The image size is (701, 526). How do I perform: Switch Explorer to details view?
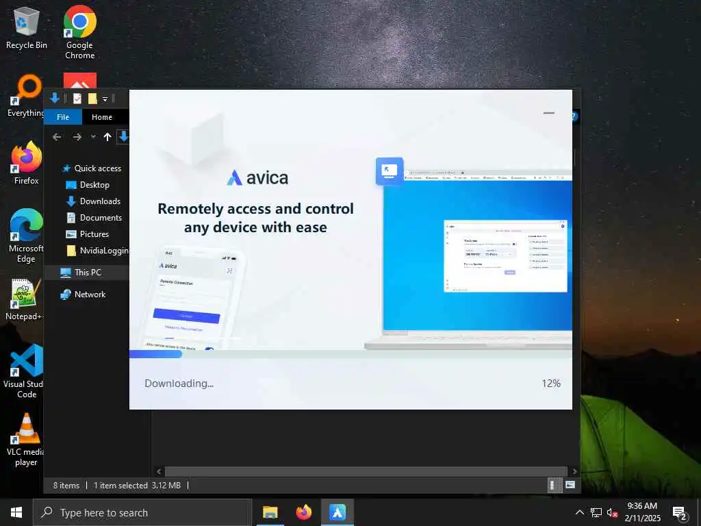click(553, 485)
